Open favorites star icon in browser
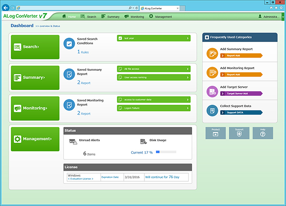This screenshot has height=206, width=286. pyautogui.click(x=276, y=8)
